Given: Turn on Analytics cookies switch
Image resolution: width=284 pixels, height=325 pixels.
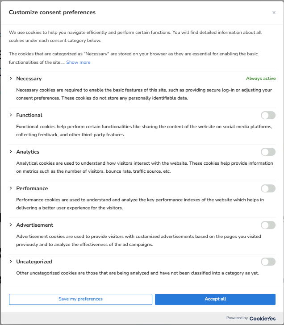Looking at the screenshot, I should point(268,152).
